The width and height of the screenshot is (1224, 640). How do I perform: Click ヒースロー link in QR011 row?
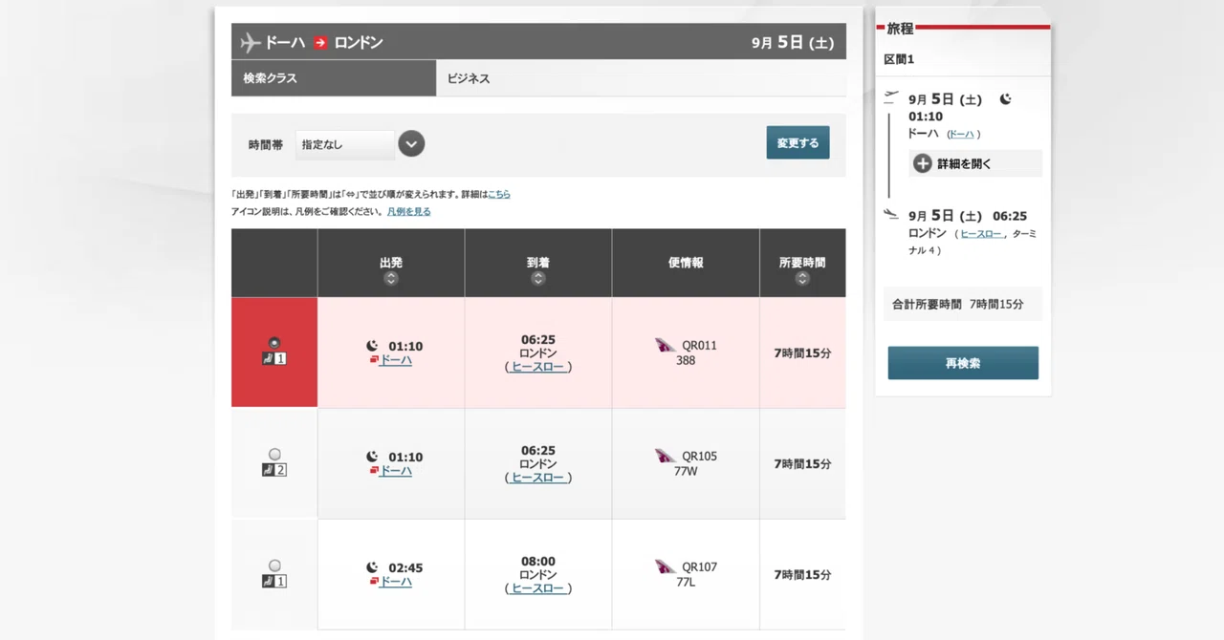click(537, 367)
